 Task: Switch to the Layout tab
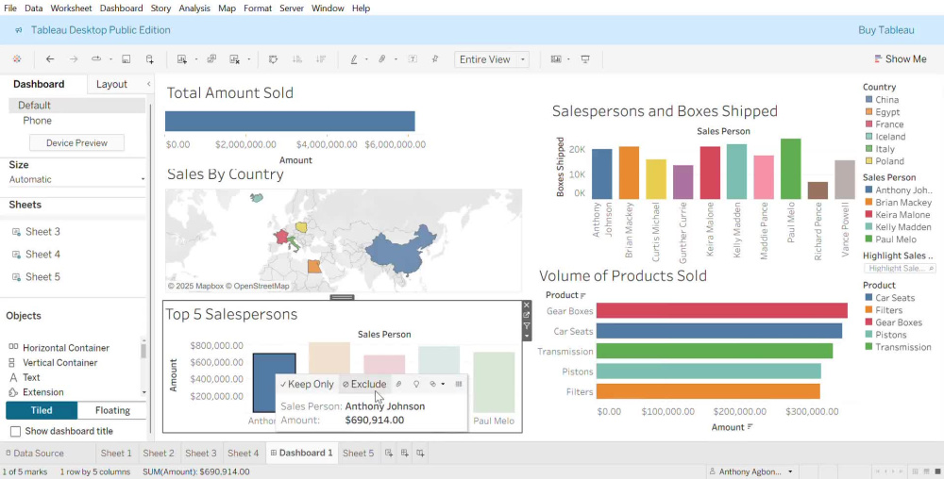coord(112,84)
